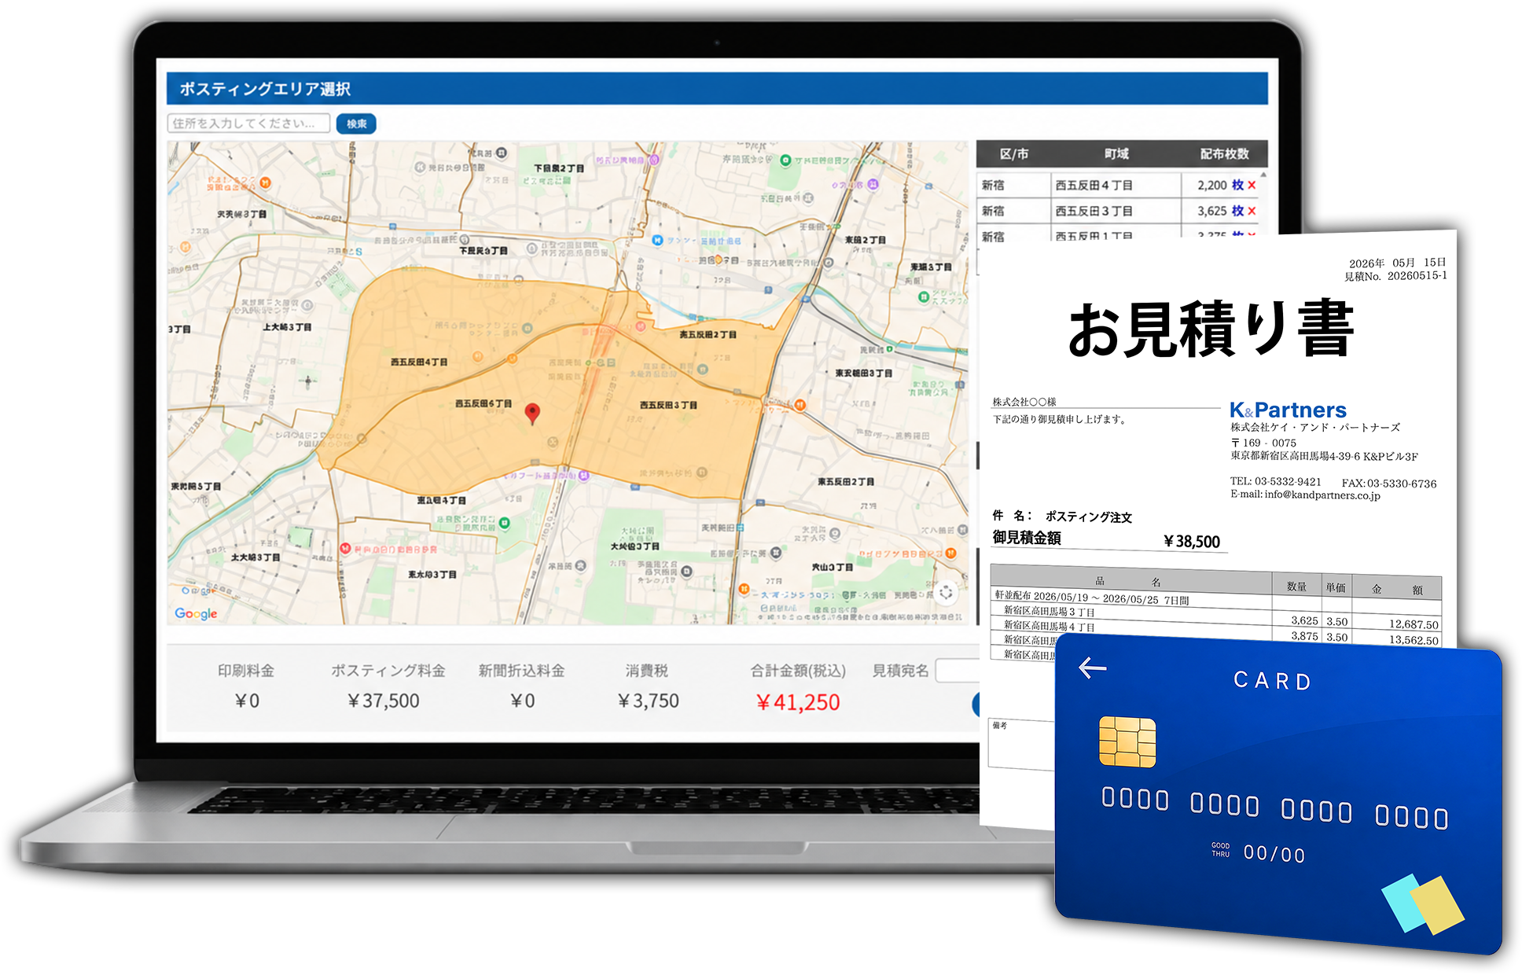Click the 西五反田2丁目 label on the map
This screenshot has height=975, width=1522.
coord(708,334)
